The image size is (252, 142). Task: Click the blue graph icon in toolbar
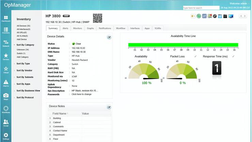click(x=204, y=16)
